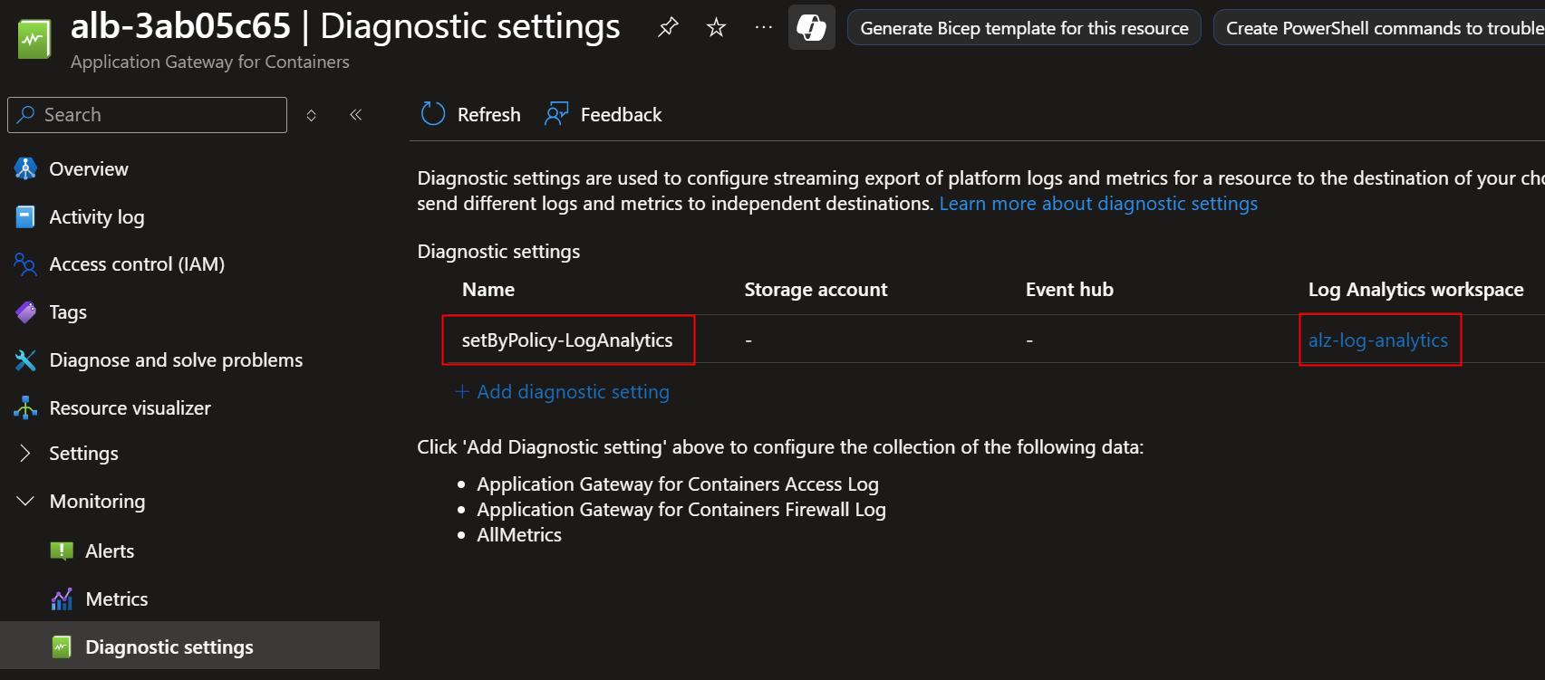Click the Event hub column header

(x=1069, y=290)
